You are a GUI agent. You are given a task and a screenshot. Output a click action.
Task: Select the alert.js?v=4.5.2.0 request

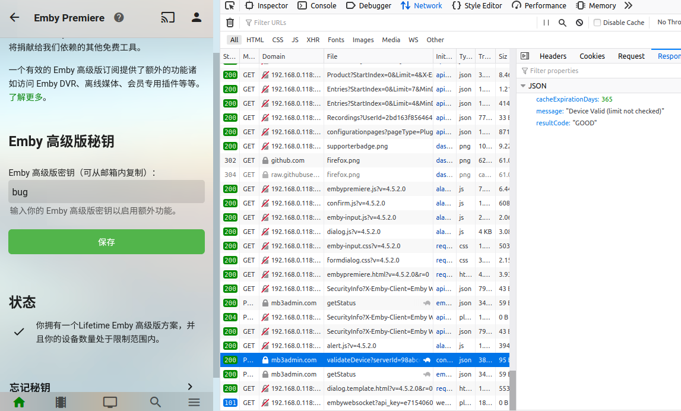coord(365,346)
